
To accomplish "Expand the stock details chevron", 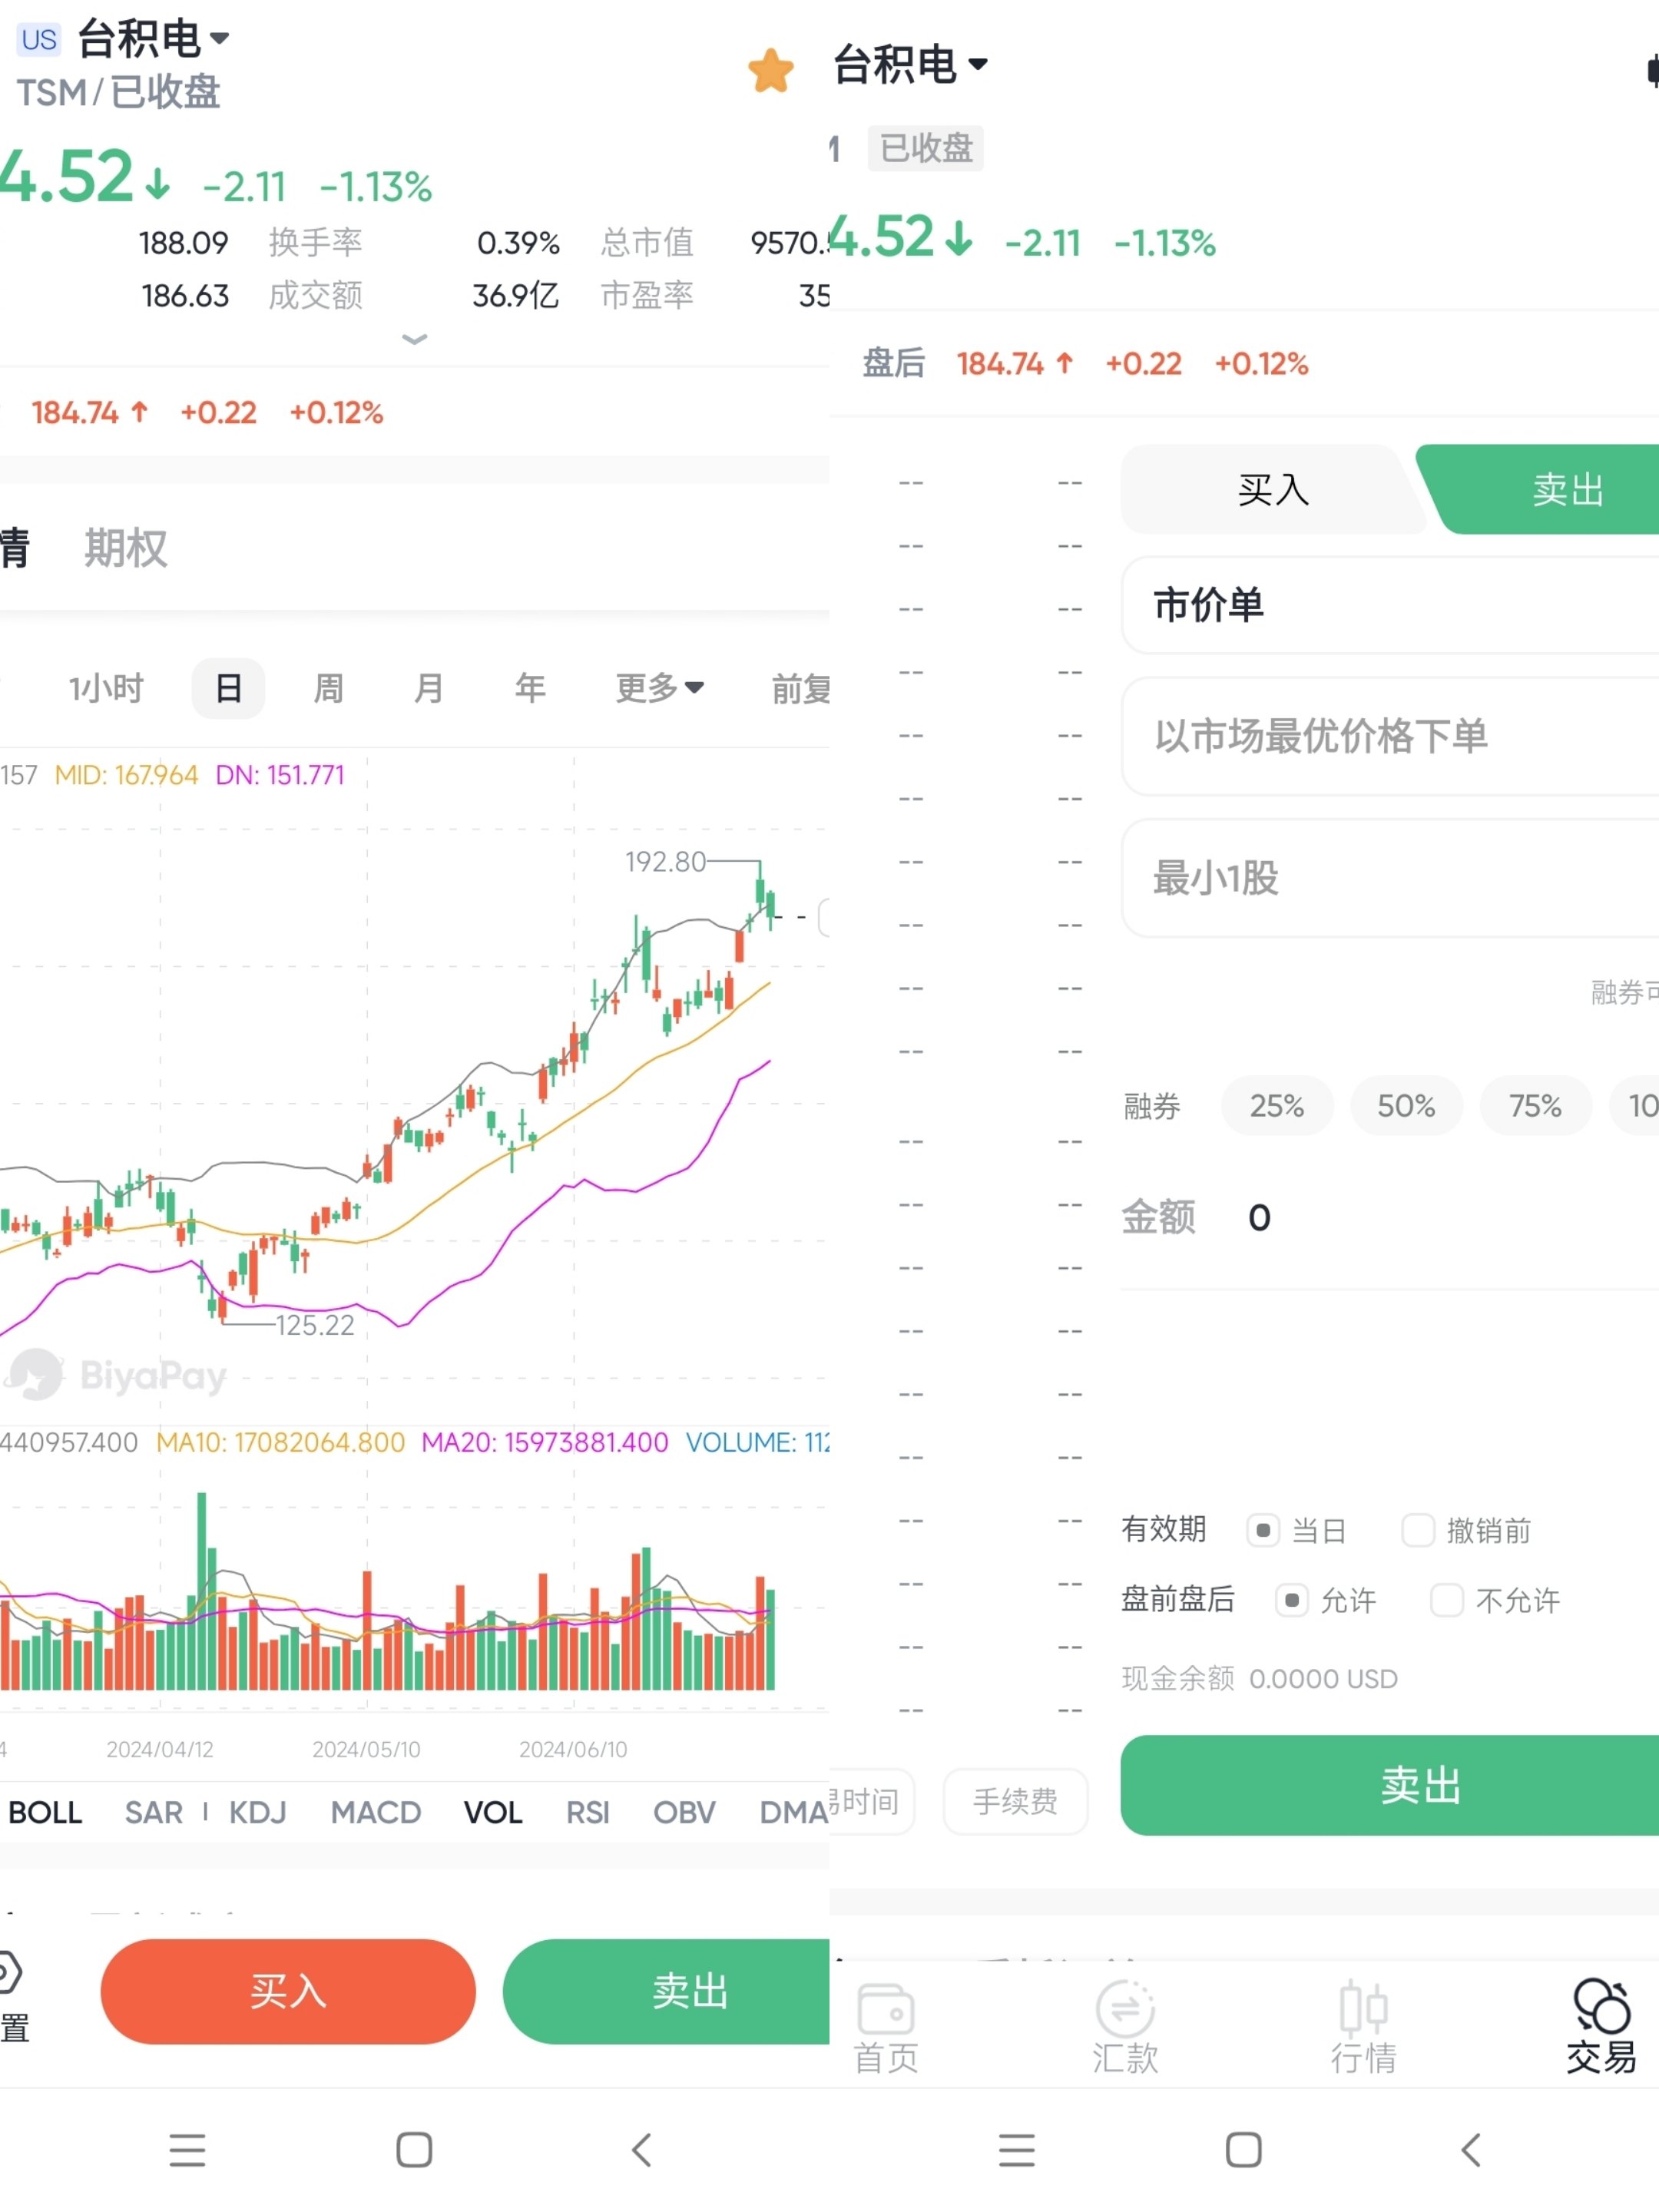I will point(414,340).
